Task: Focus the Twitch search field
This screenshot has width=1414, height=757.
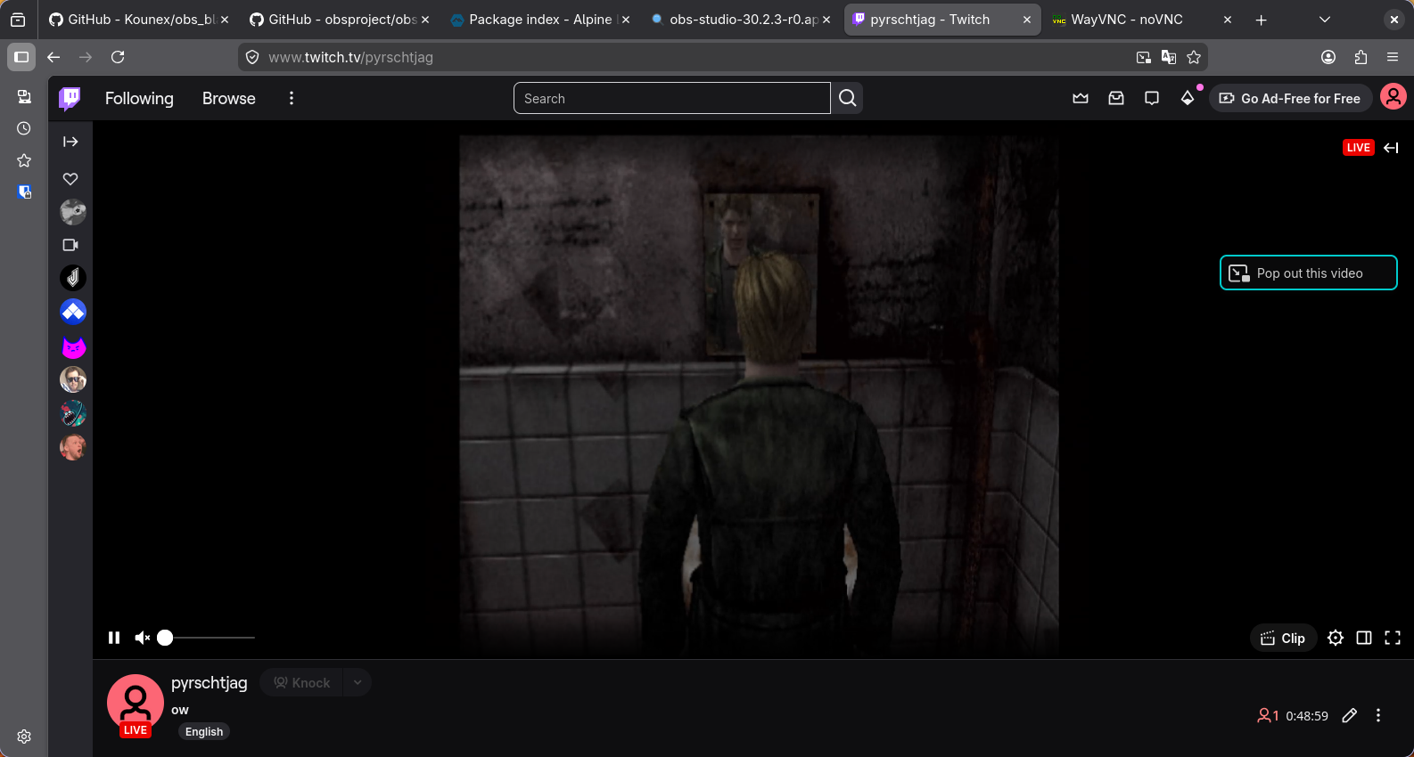Action: click(672, 98)
